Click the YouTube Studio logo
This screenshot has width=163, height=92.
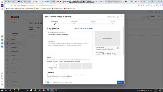pyautogui.click(x=15, y=17)
